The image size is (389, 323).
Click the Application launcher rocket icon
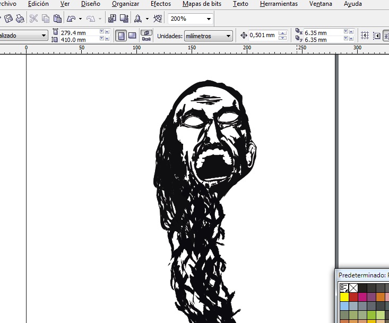point(138,19)
